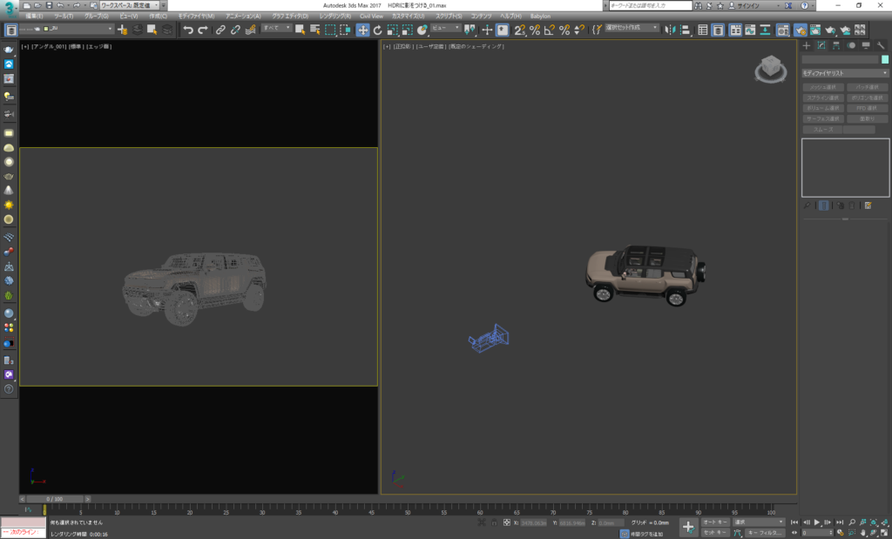Toggle the selection lock padlock icon
The width and height of the screenshot is (892, 539).
(496, 522)
